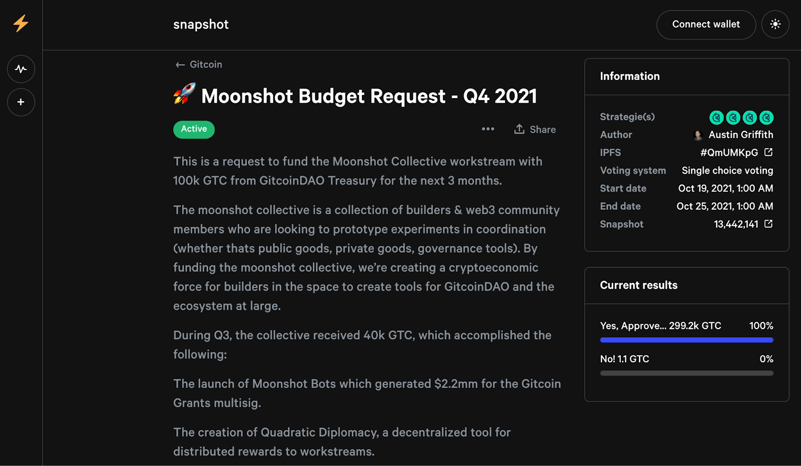The height and width of the screenshot is (466, 801).
Task: Click the back arrow beside Gitcoin
Action: click(180, 65)
